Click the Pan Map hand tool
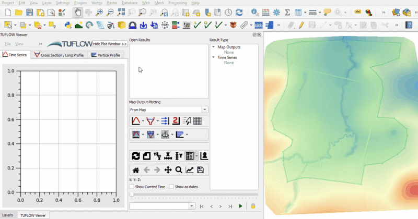 click(x=78, y=12)
